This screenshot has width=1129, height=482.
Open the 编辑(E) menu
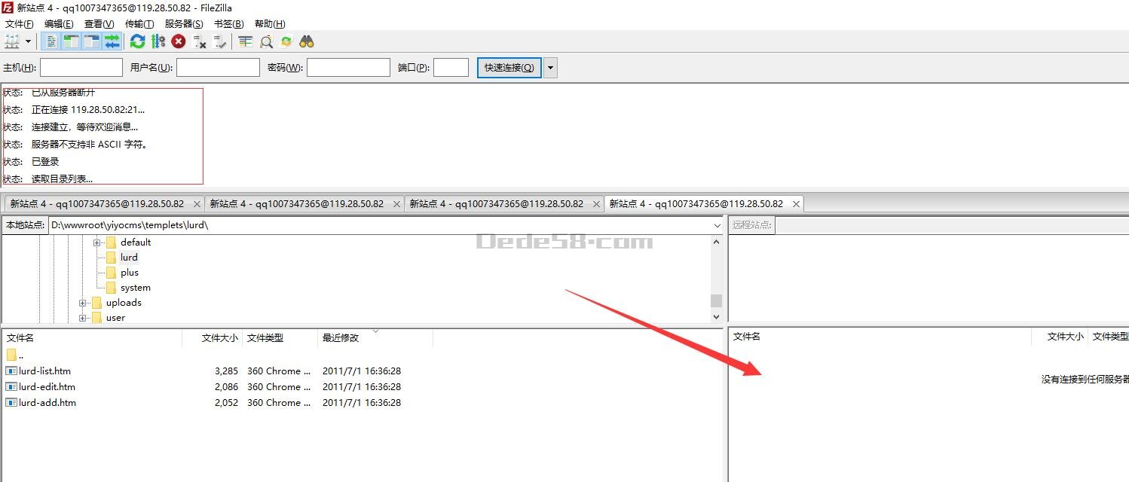click(x=59, y=24)
